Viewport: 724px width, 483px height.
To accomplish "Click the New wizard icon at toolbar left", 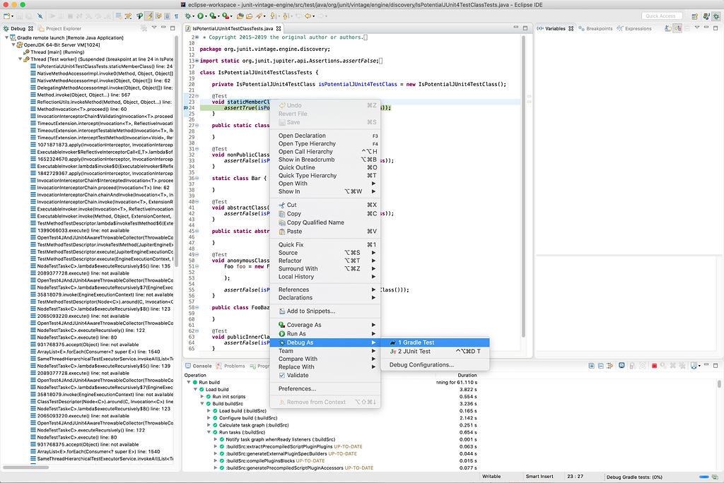I will (7, 16).
